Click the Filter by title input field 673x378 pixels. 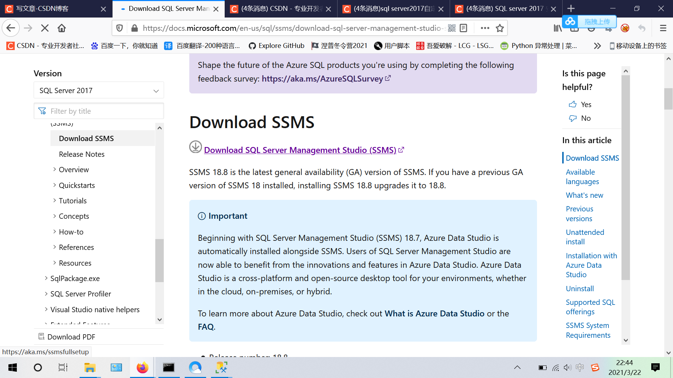click(99, 111)
